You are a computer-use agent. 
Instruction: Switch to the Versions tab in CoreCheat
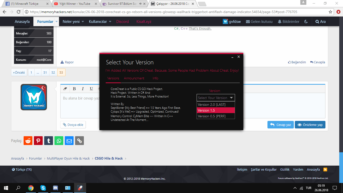pyautogui.click(x=113, y=78)
